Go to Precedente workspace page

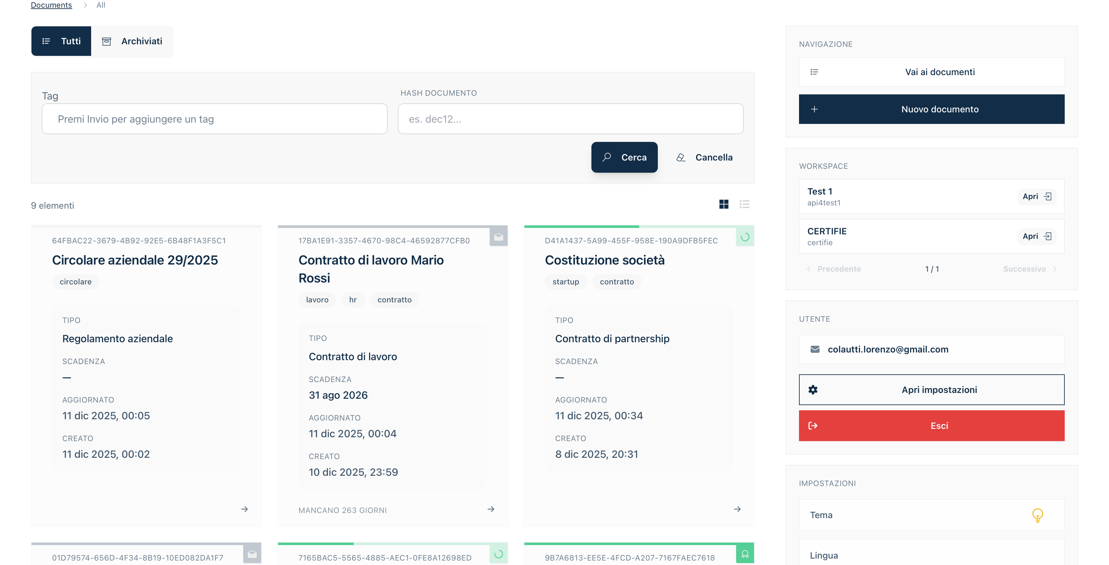coord(834,269)
